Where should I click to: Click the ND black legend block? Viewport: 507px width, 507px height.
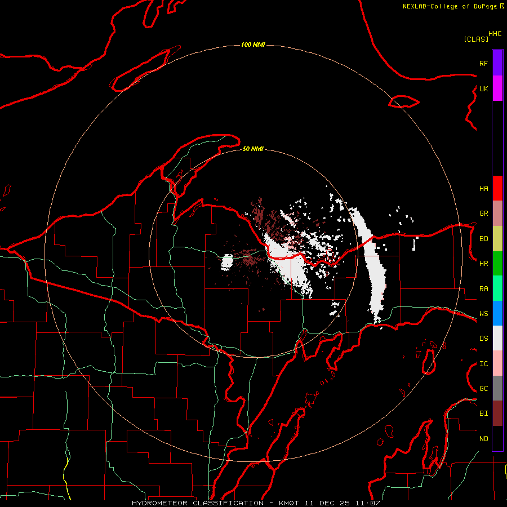coord(497,438)
